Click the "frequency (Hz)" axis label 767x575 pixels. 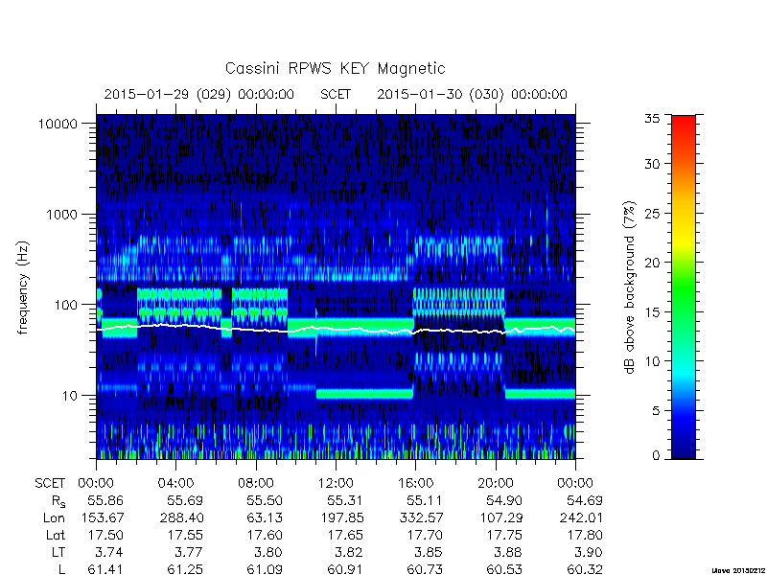pyautogui.click(x=22, y=287)
